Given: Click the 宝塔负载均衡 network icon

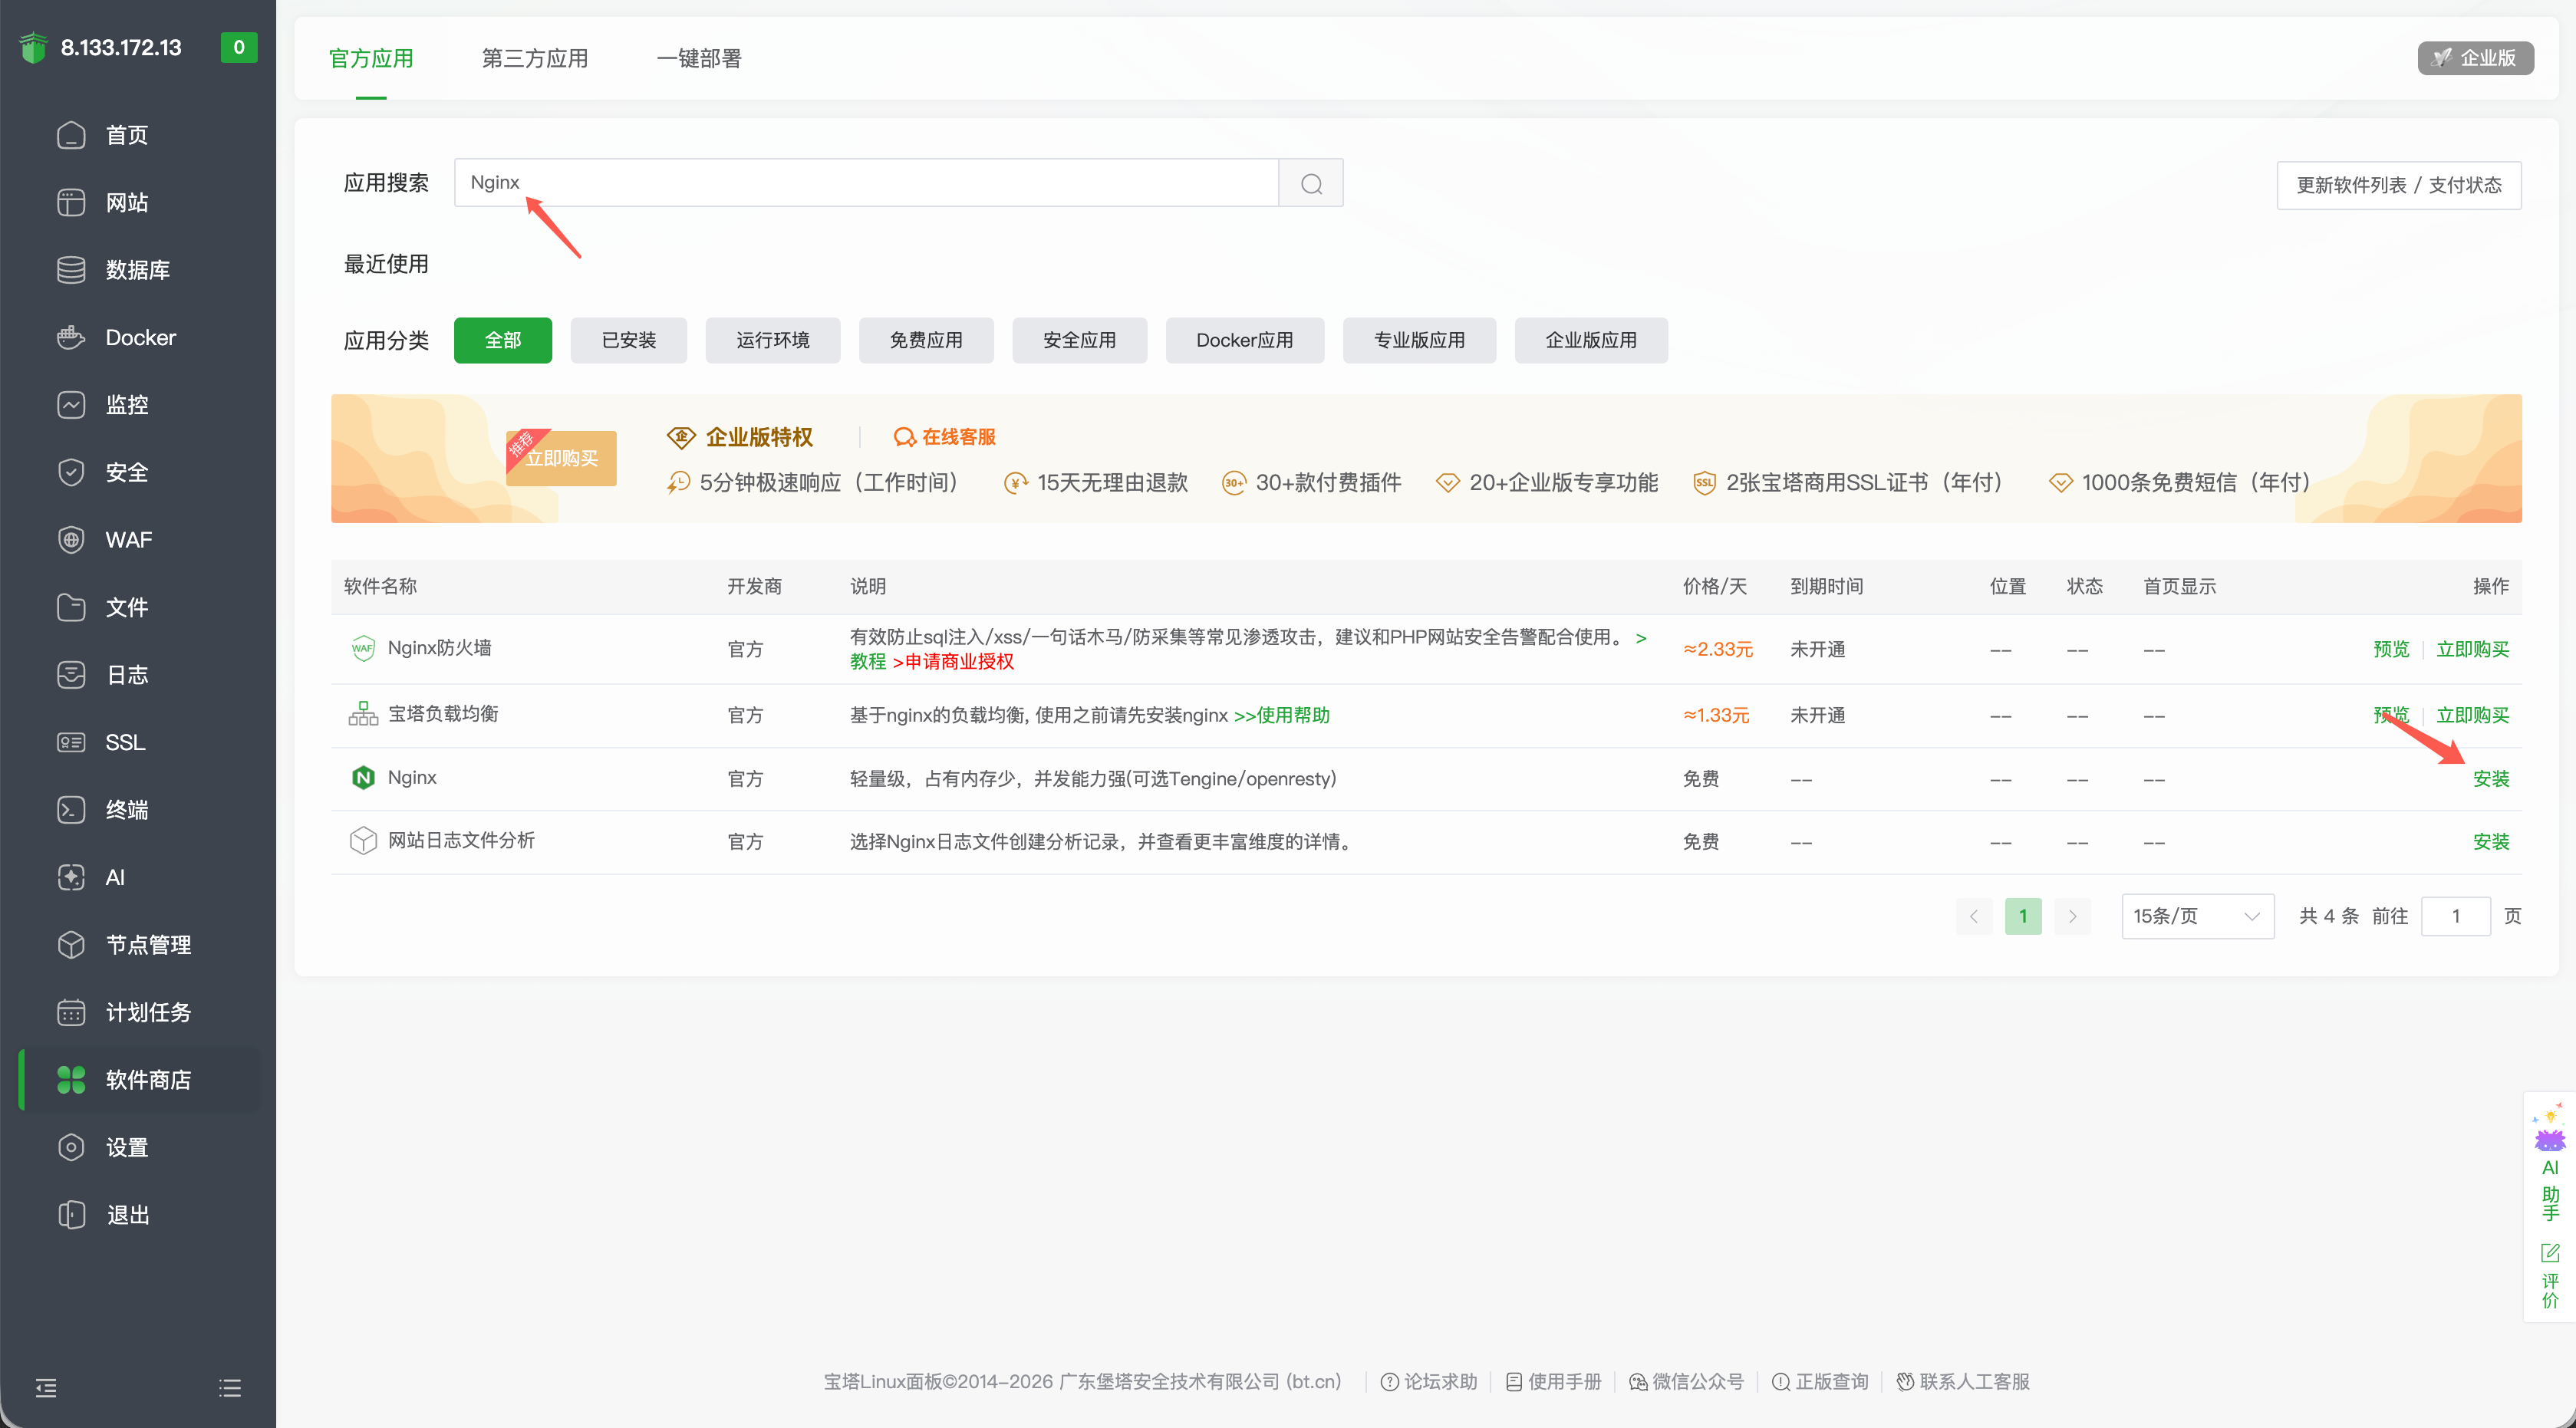Looking at the screenshot, I should pos(363,713).
